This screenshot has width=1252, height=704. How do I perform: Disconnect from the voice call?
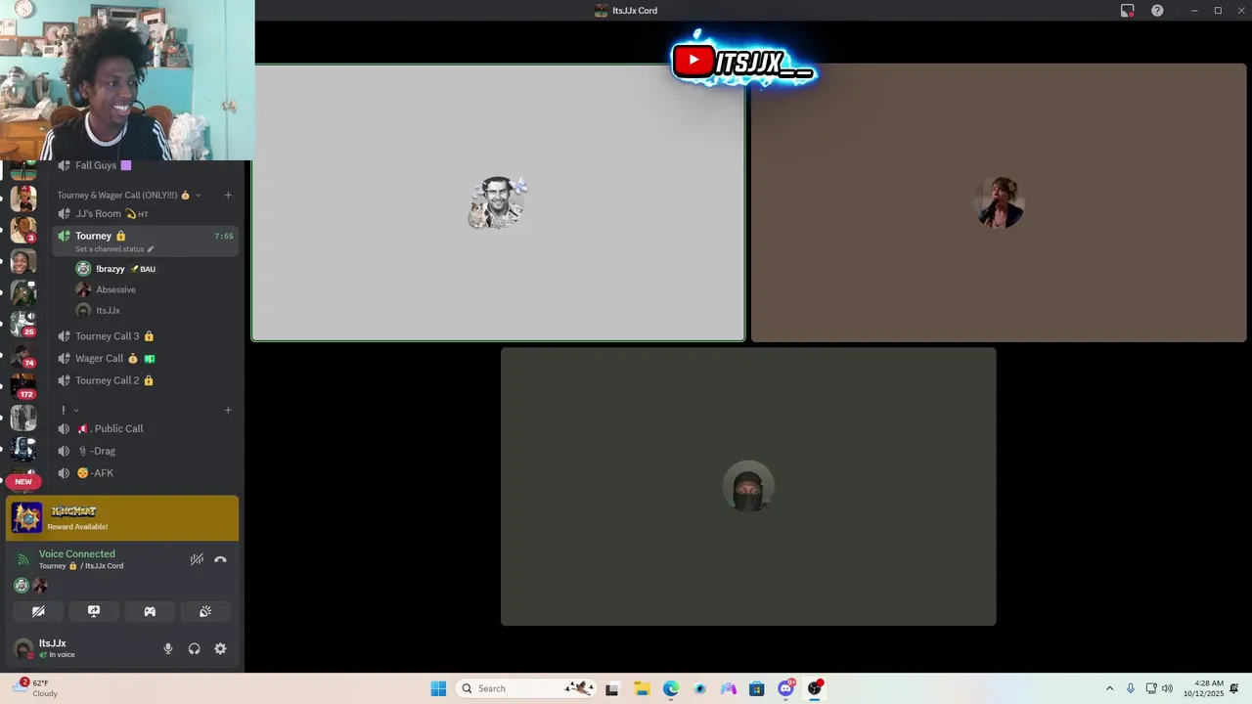220,559
